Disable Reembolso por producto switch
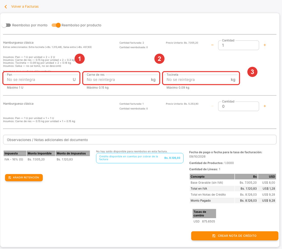This screenshot has width=282, height=249. [x=56, y=25]
